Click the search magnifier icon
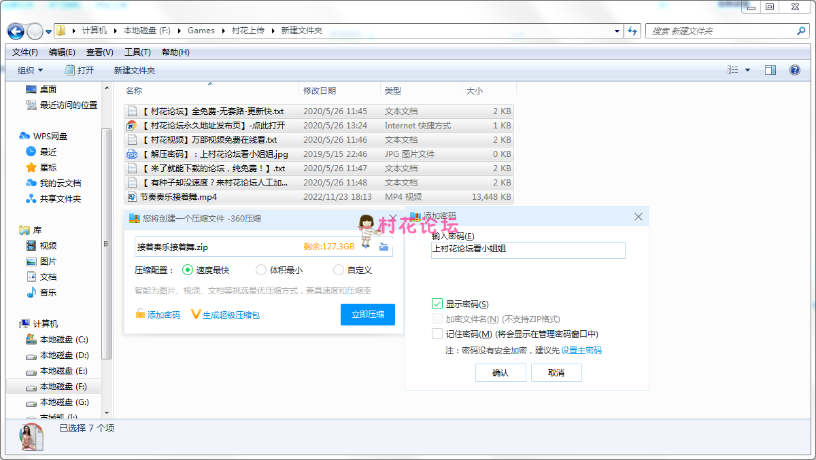This screenshot has width=816, height=460. 801,31
